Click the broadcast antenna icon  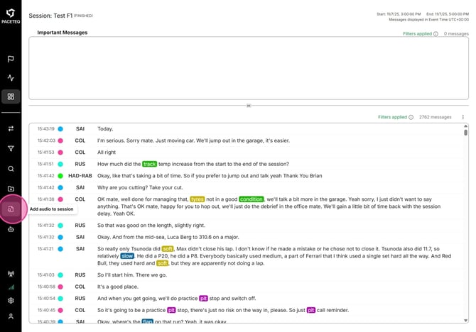point(11,274)
